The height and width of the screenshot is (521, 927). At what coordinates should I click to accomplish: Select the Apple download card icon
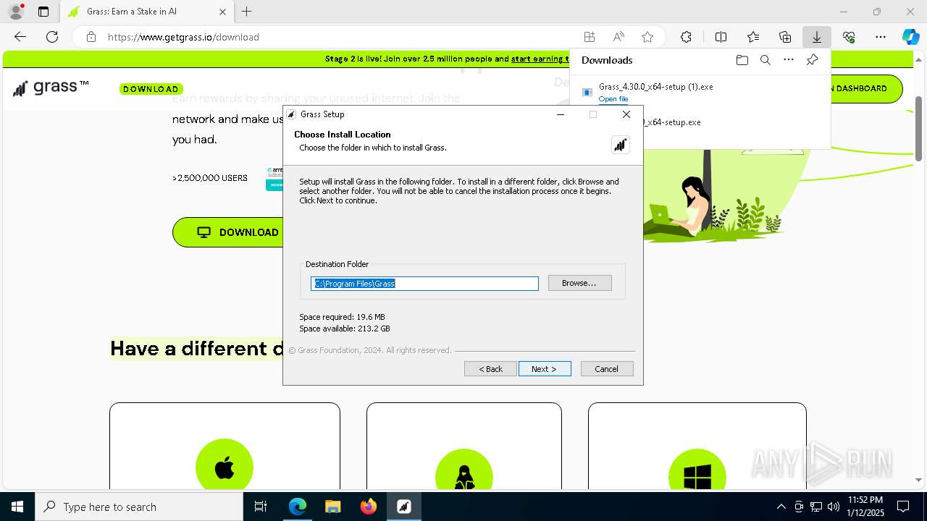click(x=225, y=467)
